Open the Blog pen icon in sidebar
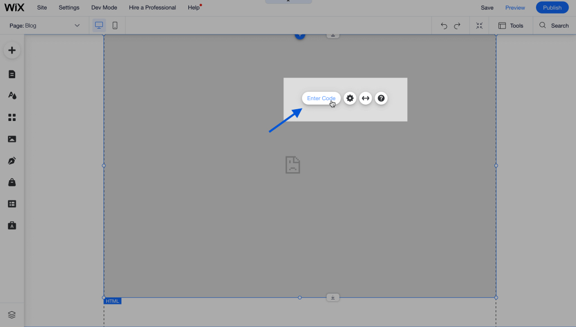The width and height of the screenshot is (576, 327). coord(12,161)
